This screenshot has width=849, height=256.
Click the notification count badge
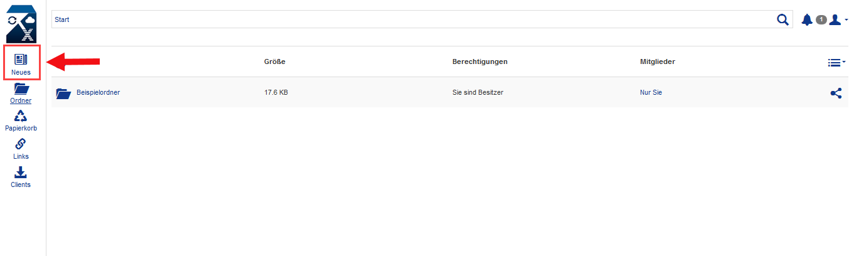point(821,19)
